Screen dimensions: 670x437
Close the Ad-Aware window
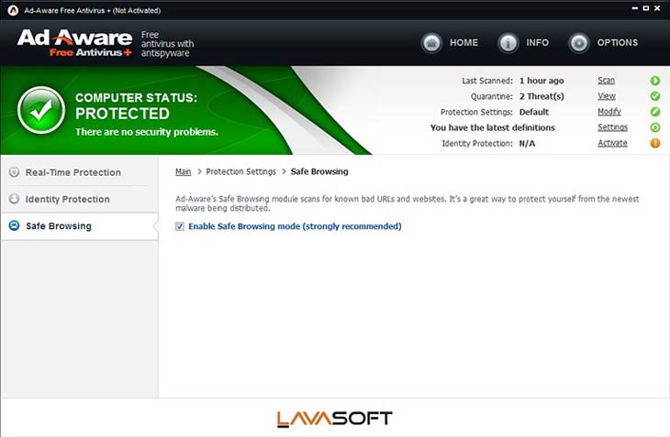point(657,8)
